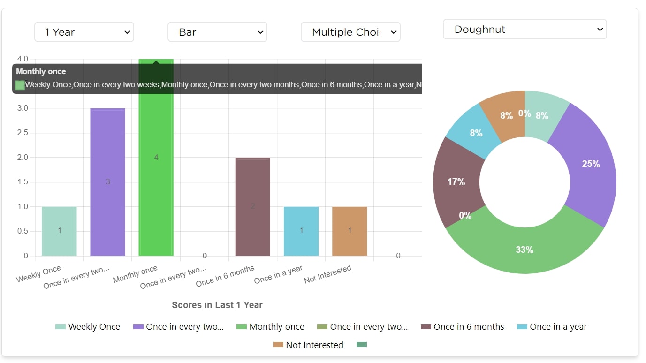The height and width of the screenshot is (363, 646).
Task: Open the "1 Year" time range dropdown
Action: tap(84, 32)
